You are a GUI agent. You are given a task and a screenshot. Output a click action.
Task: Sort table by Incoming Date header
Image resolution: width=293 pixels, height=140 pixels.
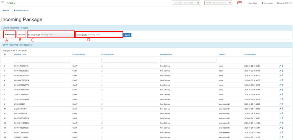[250, 54]
